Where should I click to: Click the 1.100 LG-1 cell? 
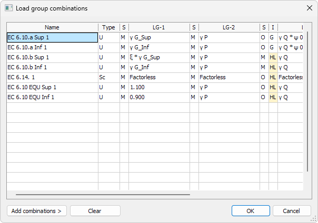tap(159, 87)
